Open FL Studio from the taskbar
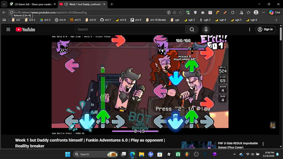 coord(187,154)
